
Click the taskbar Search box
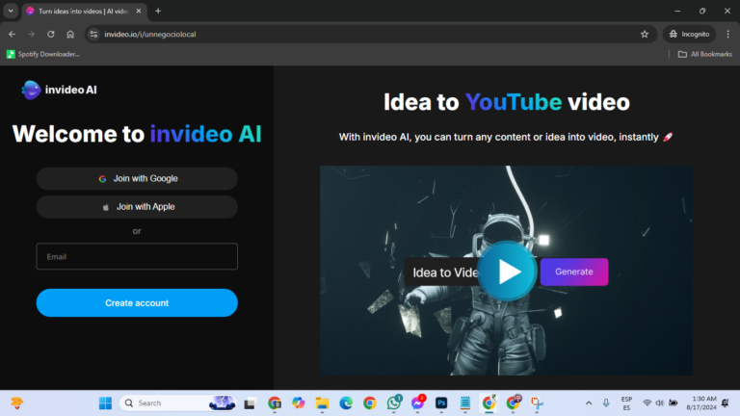(x=178, y=403)
